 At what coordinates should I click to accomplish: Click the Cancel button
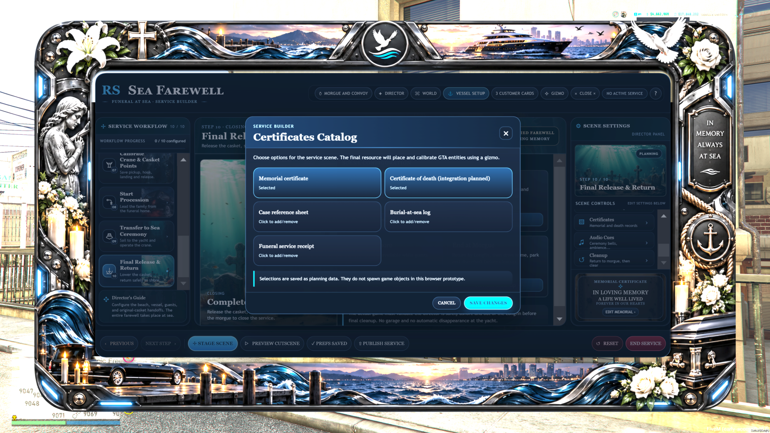point(446,303)
